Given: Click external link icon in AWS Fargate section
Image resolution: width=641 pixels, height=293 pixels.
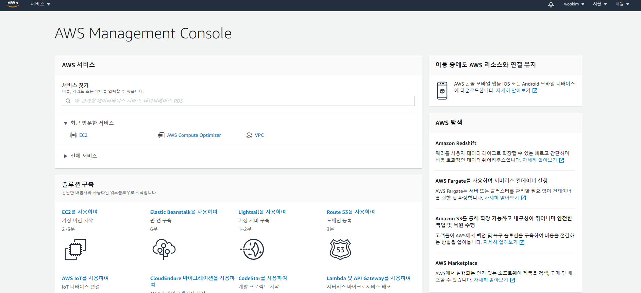Looking at the screenshot, I should tap(523, 198).
